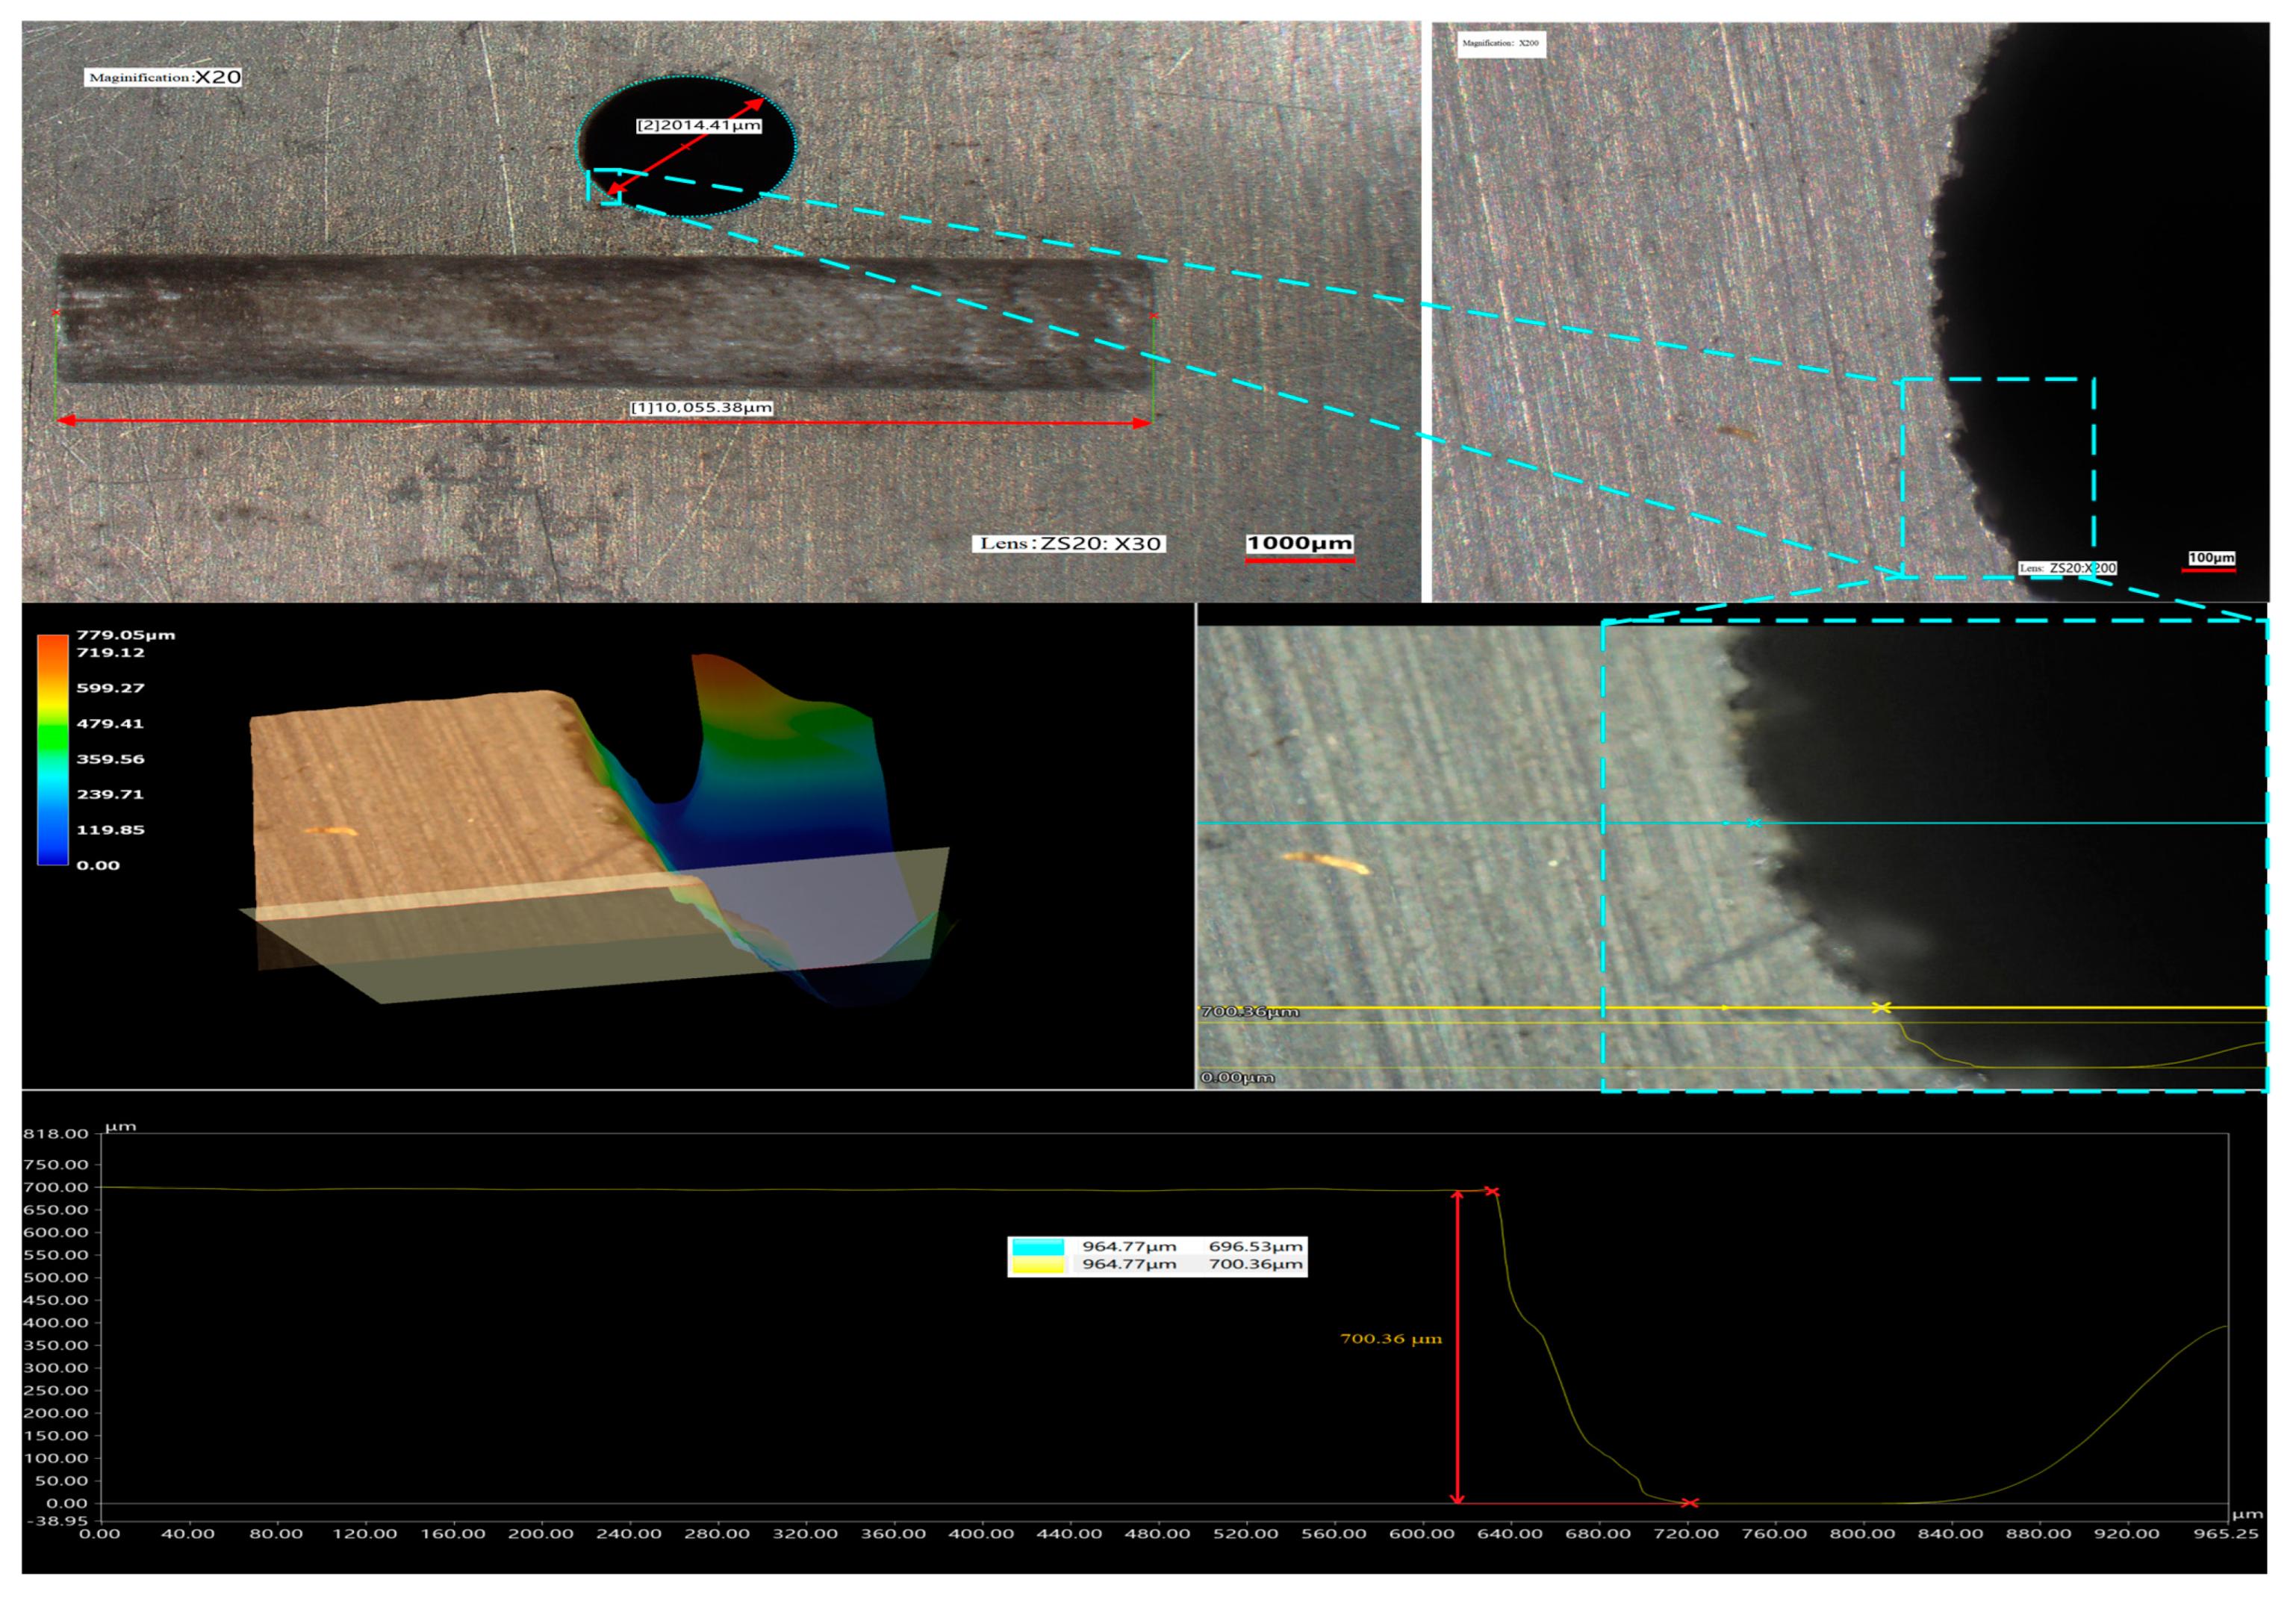Click the upper red X marker on the height profile

coord(1491,1191)
